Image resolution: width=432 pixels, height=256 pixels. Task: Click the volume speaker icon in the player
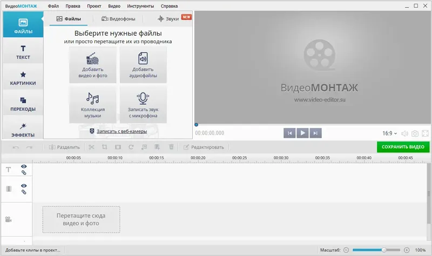(x=404, y=133)
